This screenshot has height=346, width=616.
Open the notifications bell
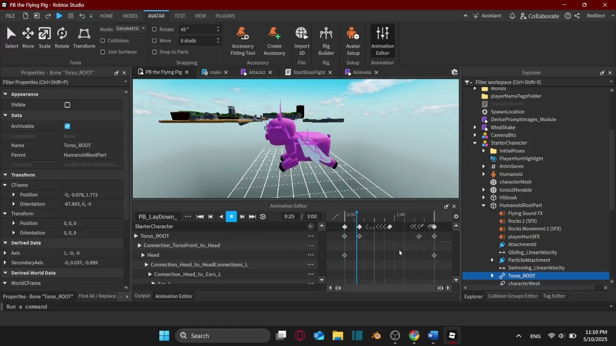pyautogui.click(x=513, y=16)
